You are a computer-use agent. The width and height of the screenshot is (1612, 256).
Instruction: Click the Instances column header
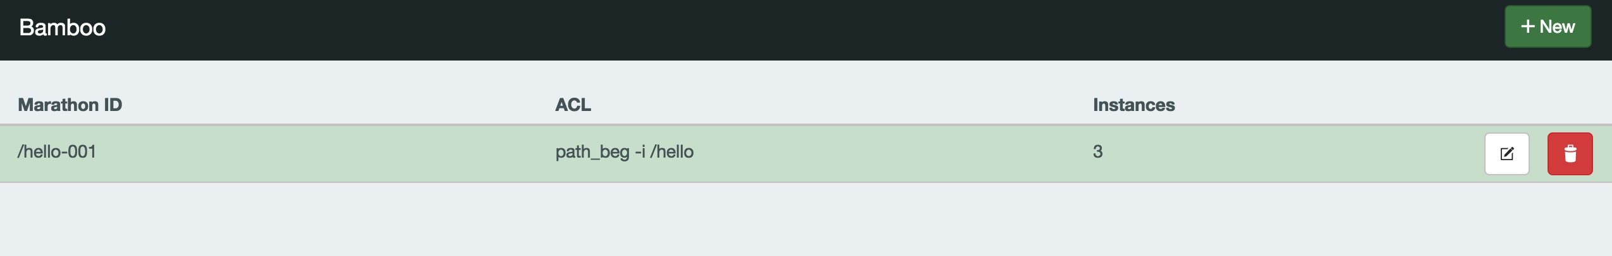point(1133,105)
